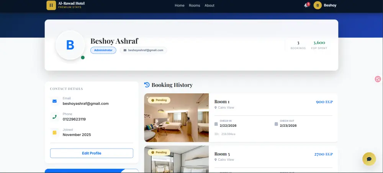383x173 pixels.
Task: Click the green phone icon
Action: [x=54, y=117]
